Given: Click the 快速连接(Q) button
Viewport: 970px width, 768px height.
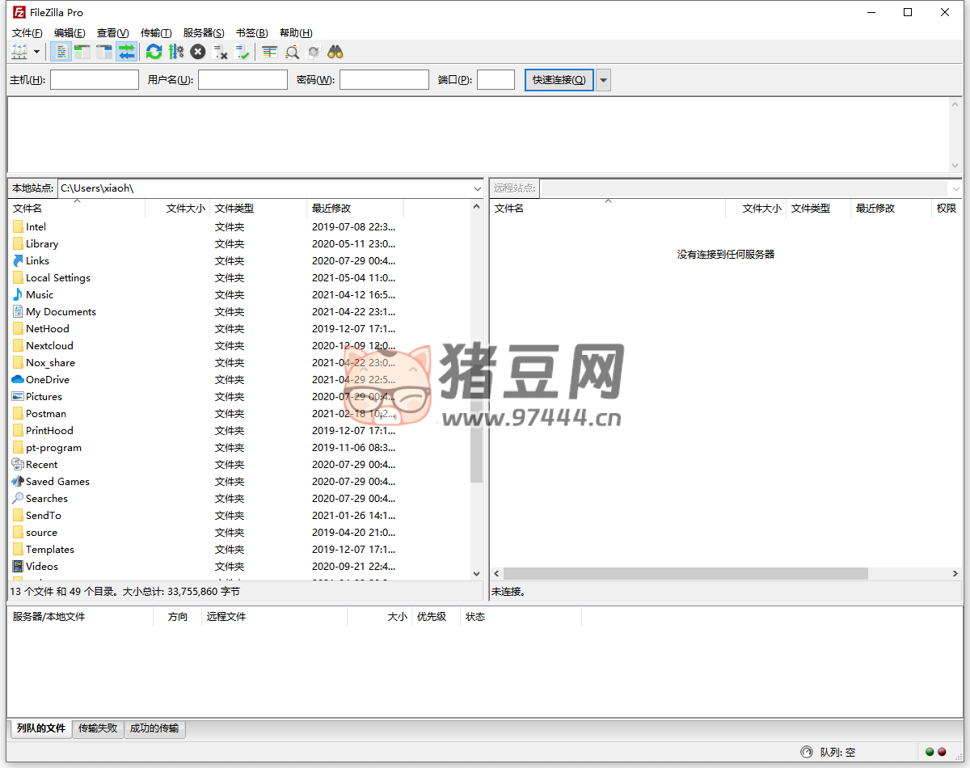Looking at the screenshot, I should click(x=559, y=80).
